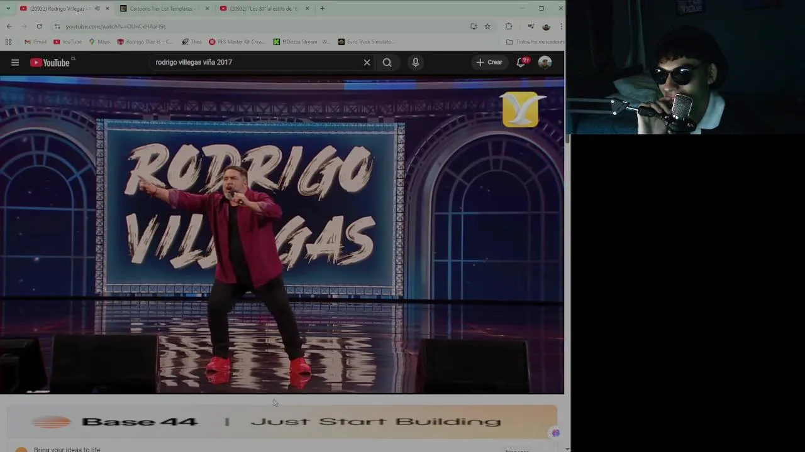This screenshot has height=452, width=805.
Task: Click the 'Bring your ideas to life' text
Action: pyautogui.click(x=67, y=449)
